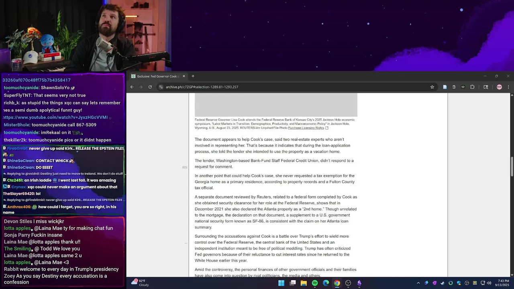Click the scrollbar down arrow
This screenshot has height=289, width=514.
coord(512,275)
